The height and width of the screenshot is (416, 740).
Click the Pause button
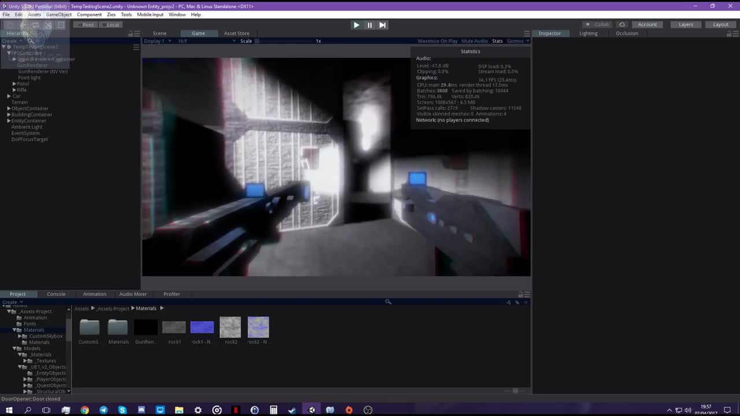369,25
